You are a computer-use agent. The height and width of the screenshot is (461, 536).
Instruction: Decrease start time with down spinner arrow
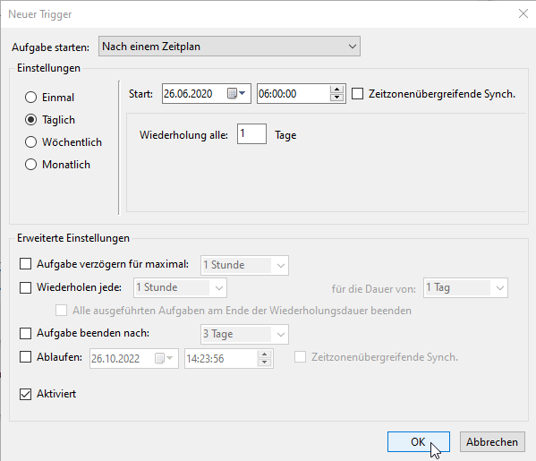[x=336, y=98]
